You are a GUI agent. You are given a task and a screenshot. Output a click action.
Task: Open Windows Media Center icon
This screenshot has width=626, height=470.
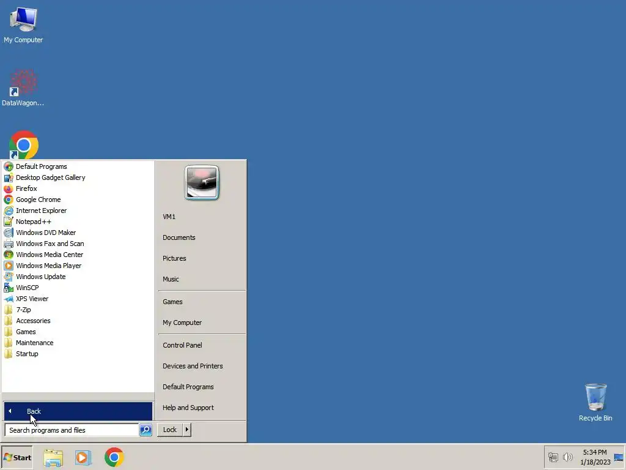coord(9,255)
